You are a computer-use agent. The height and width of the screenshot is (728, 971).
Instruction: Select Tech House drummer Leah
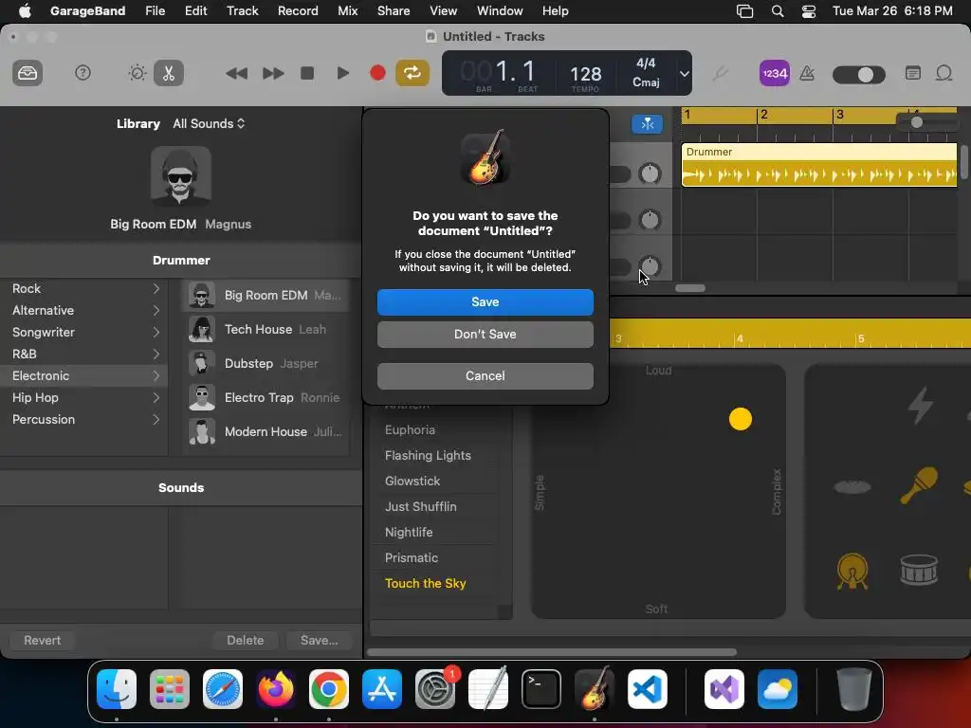pyautogui.click(x=266, y=329)
